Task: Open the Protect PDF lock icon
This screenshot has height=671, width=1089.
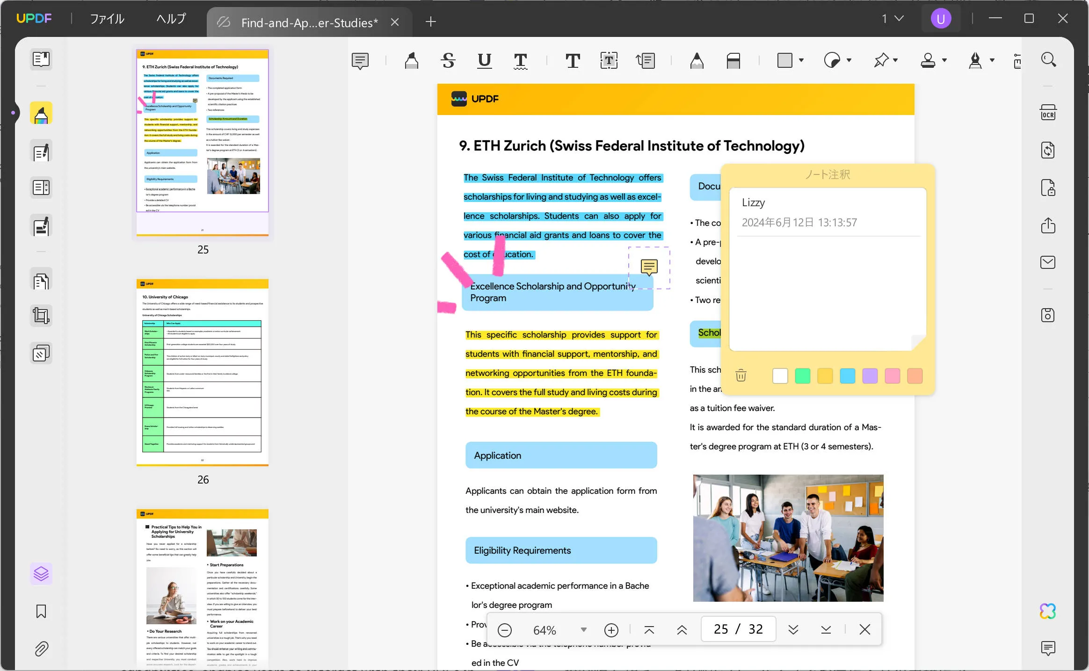Action: tap(1048, 188)
